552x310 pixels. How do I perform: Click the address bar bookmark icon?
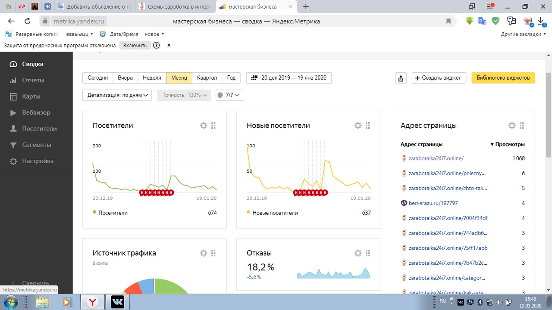coord(448,21)
